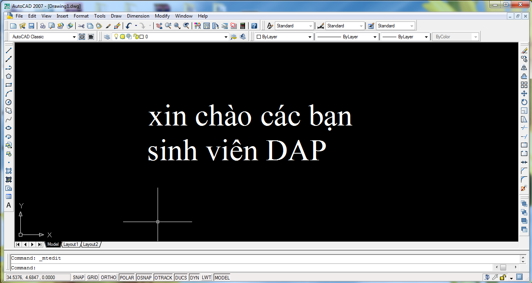Pick the Erase tool in Modify toolbar
Image resolution: width=532 pixels, height=283 pixels.
524,50
